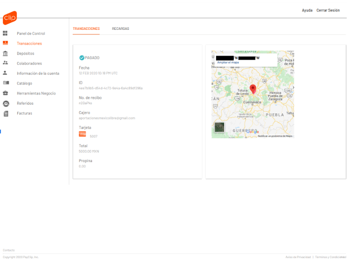
Task: Open the Aviso de Privacidad footer link
Action: click(x=297, y=257)
